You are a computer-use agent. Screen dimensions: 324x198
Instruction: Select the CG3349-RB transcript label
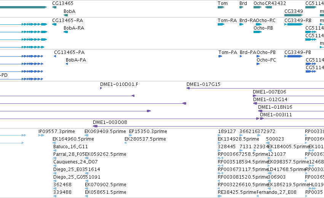pos(298,21)
